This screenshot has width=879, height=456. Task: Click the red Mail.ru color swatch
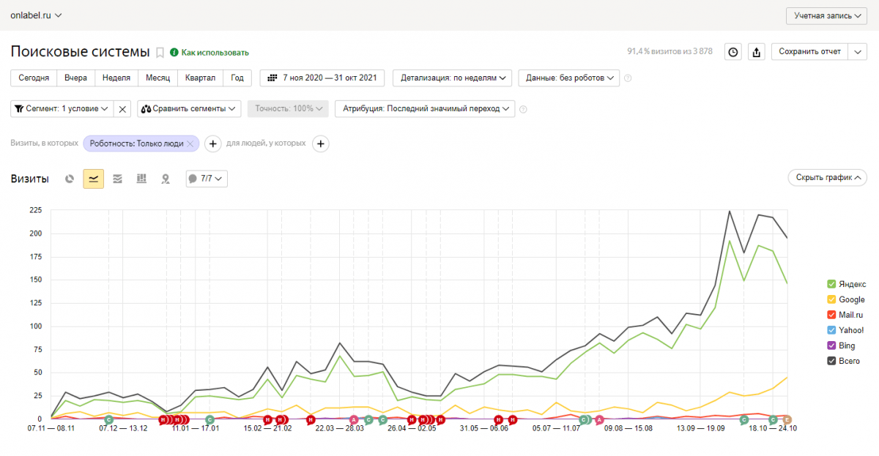click(831, 315)
